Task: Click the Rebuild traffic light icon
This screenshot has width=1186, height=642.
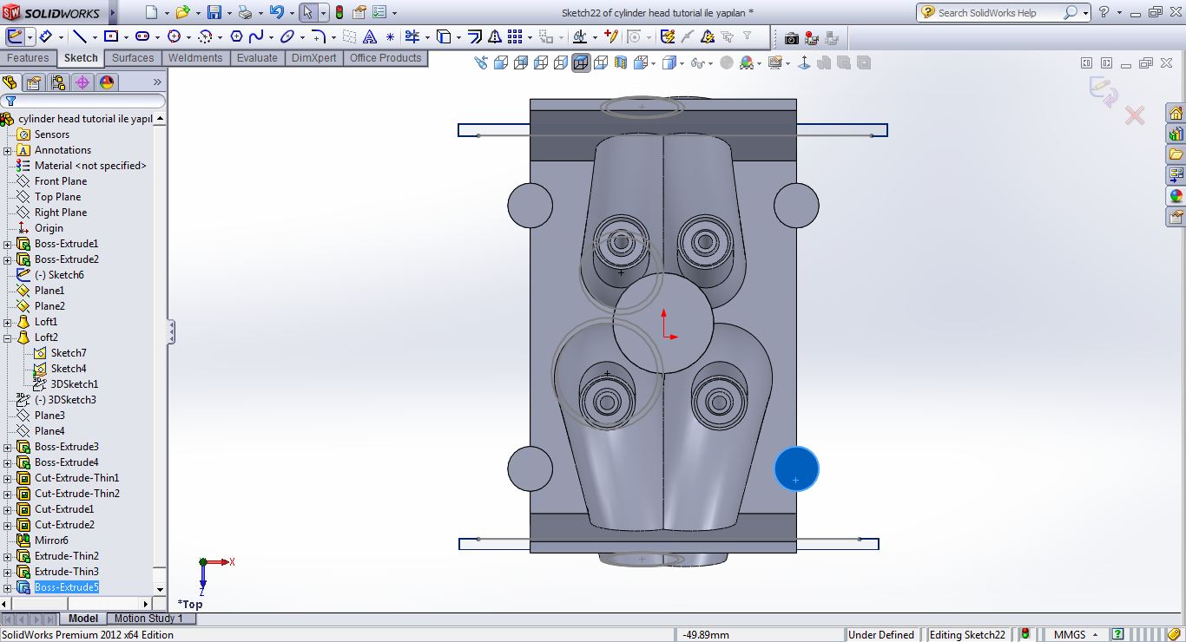Action: pyautogui.click(x=339, y=13)
